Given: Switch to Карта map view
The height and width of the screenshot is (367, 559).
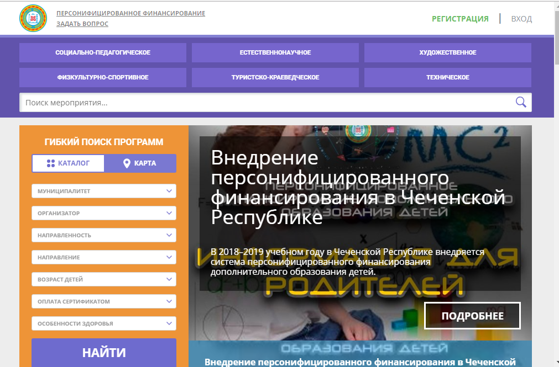Looking at the screenshot, I should (140, 163).
